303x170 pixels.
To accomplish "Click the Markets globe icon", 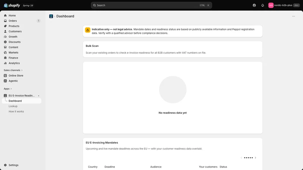I will (5, 53).
